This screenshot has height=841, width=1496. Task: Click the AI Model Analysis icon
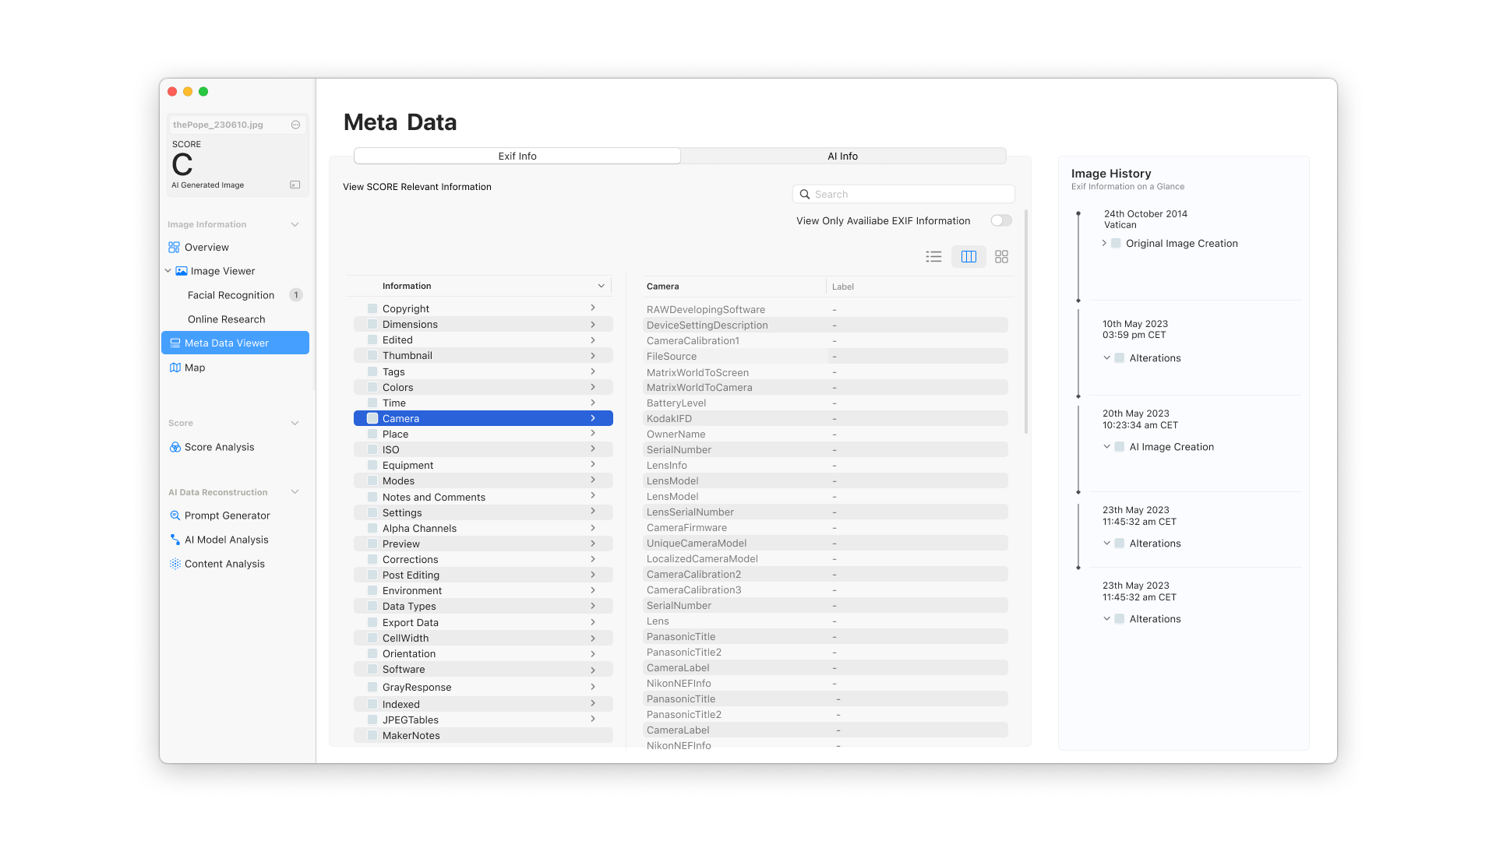tap(175, 540)
